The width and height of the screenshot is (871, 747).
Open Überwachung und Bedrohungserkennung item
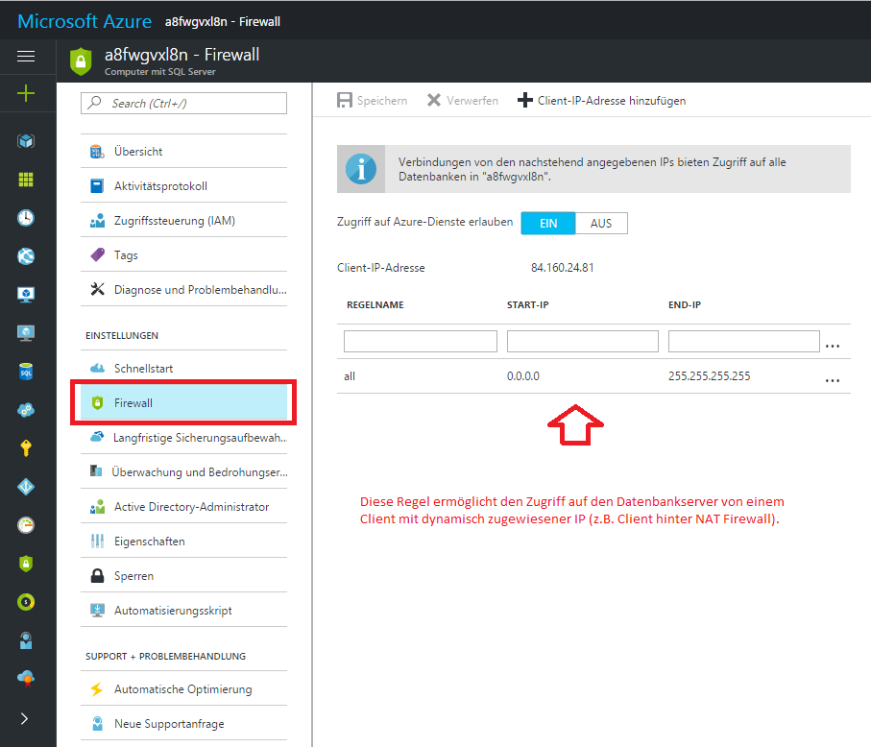pos(183,472)
